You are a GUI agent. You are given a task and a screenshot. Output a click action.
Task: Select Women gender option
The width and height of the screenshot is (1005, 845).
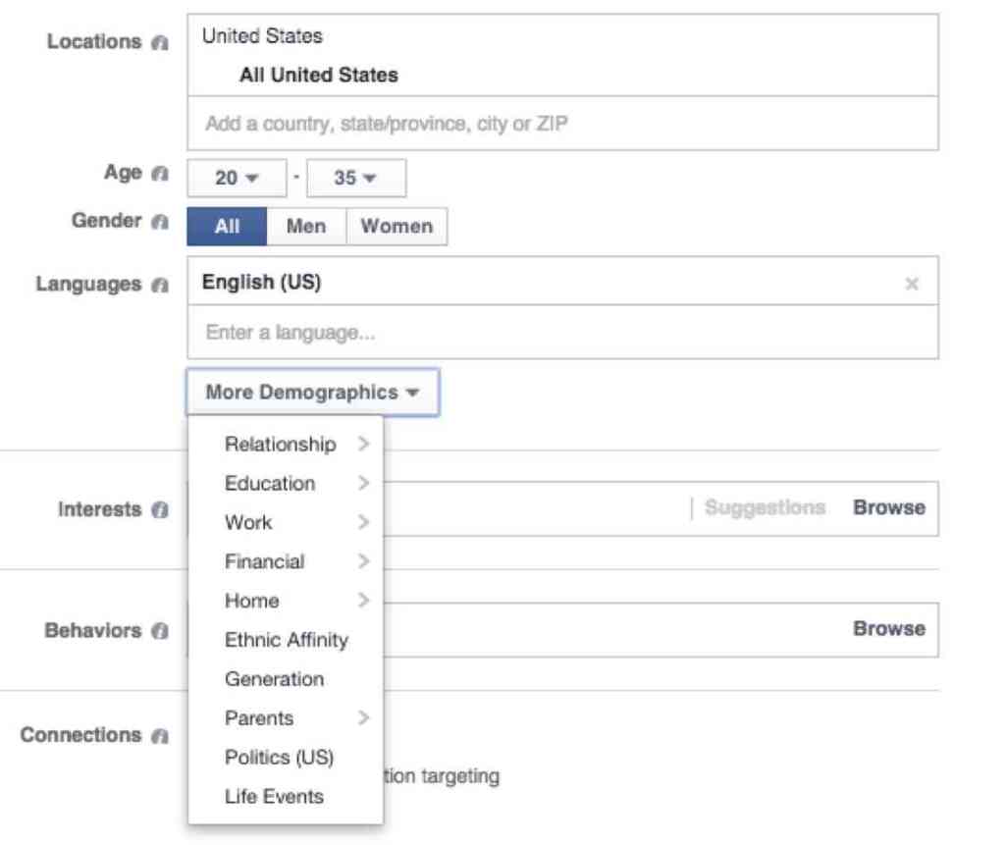pyautogui.click(x=397, y=226)
